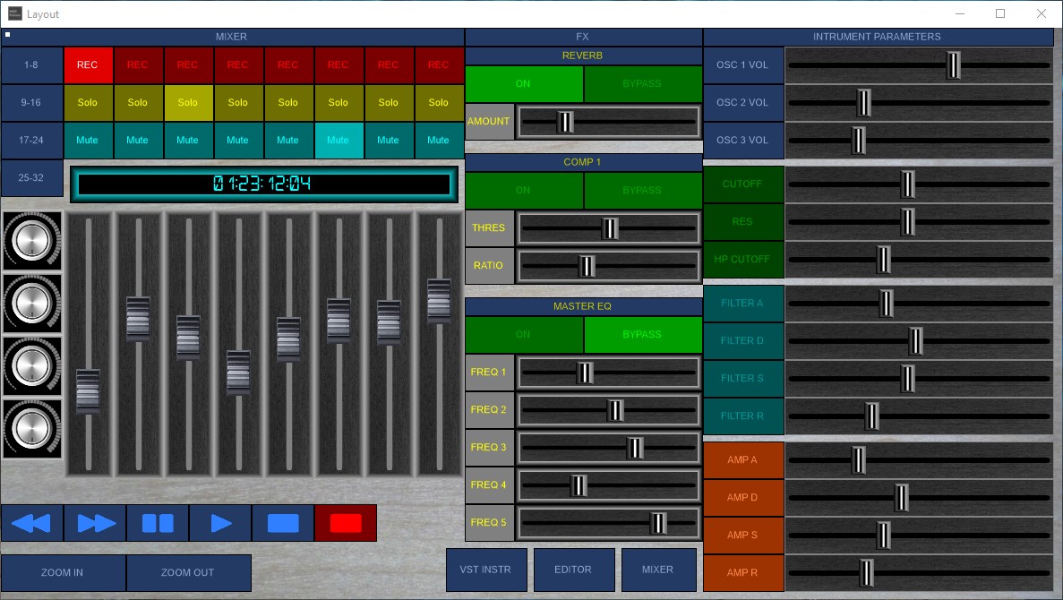Screen dimensions: 1063x600
Task: Click the FREQ 4 slider handle
Action: (x=579, y=485)
